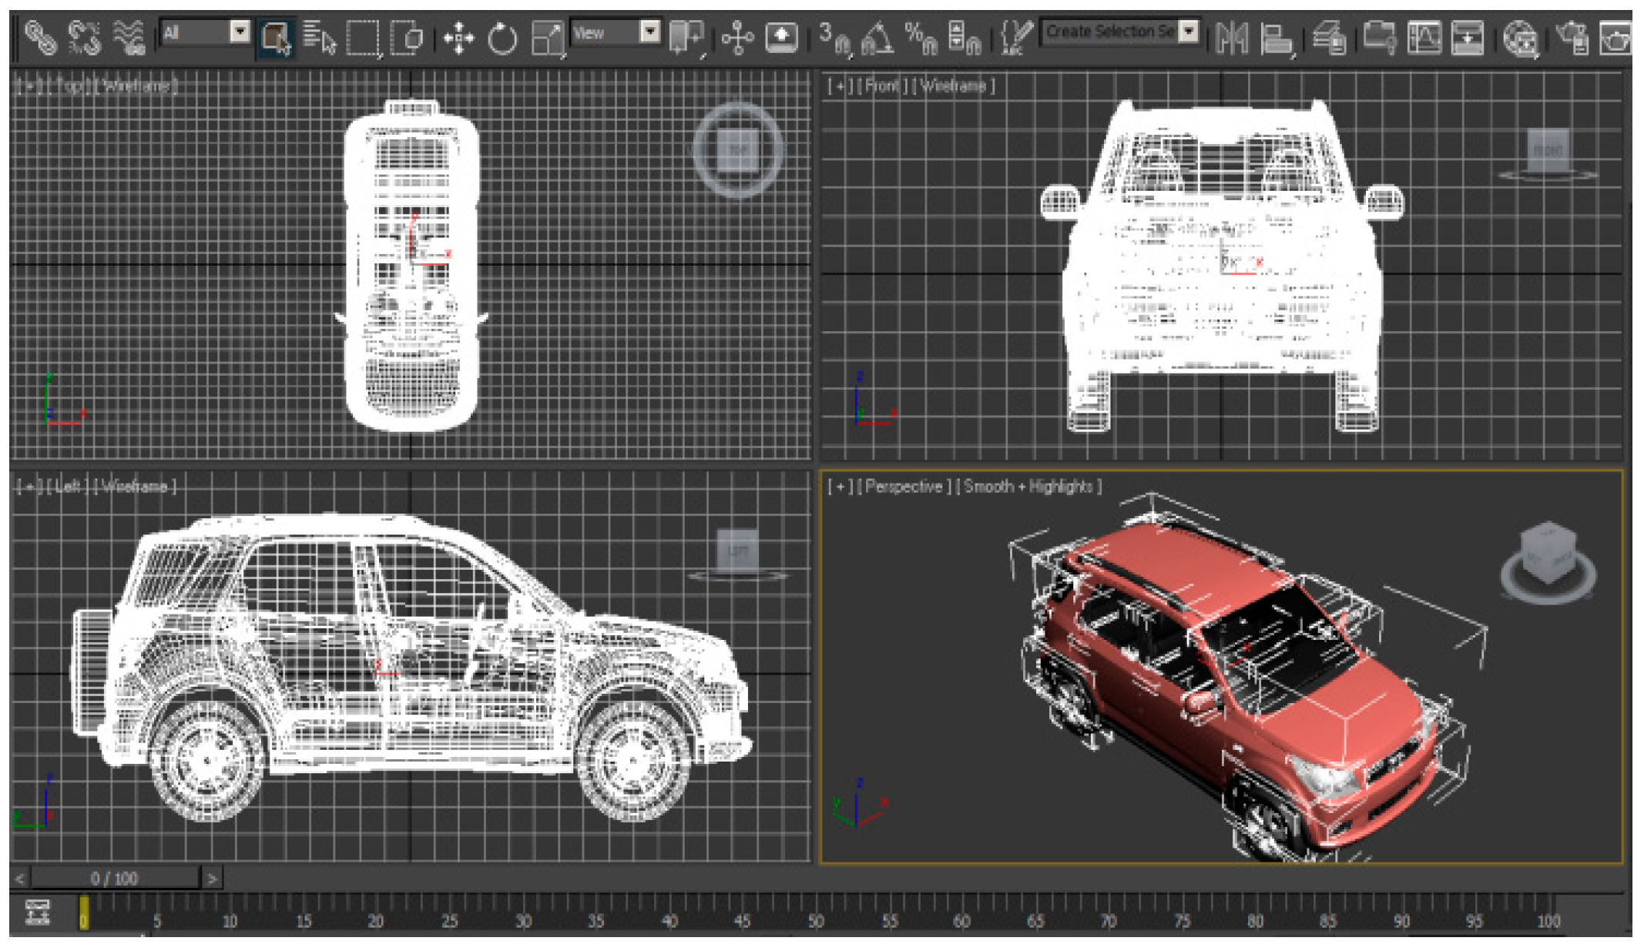Open the Perspective viewport label menu
The height and width of the screenshot is (951, 1644).
click(904, 487)
